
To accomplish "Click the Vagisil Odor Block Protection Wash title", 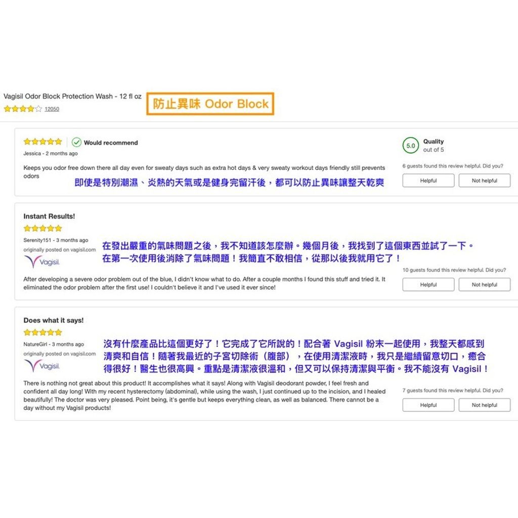I will pyautogui.click(x=72, y=96).
